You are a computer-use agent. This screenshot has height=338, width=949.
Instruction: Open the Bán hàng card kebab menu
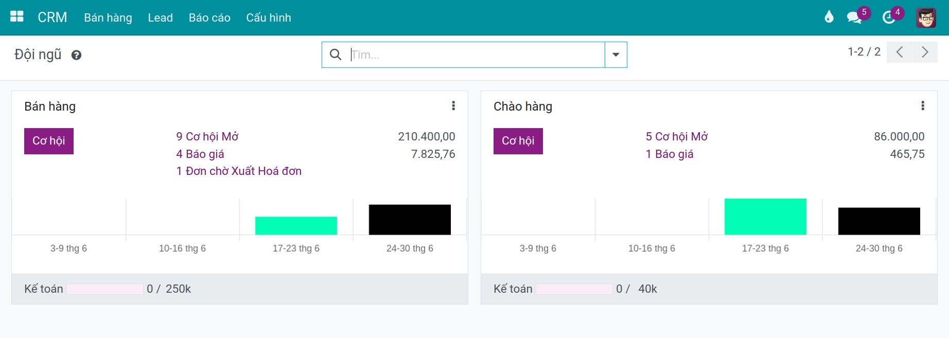click(x=453, y=105)
